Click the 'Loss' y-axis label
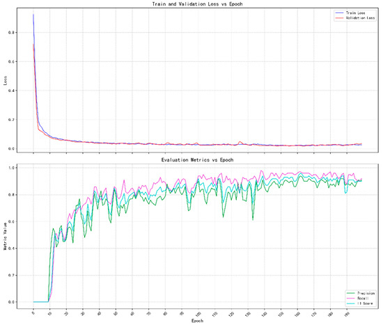The width and height of the screenshot is (383, 325). pyautogui.click(x=5, y=81)
